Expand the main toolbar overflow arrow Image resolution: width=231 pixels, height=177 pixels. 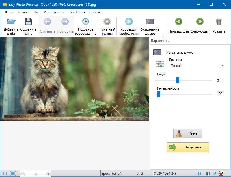point(163,36)
